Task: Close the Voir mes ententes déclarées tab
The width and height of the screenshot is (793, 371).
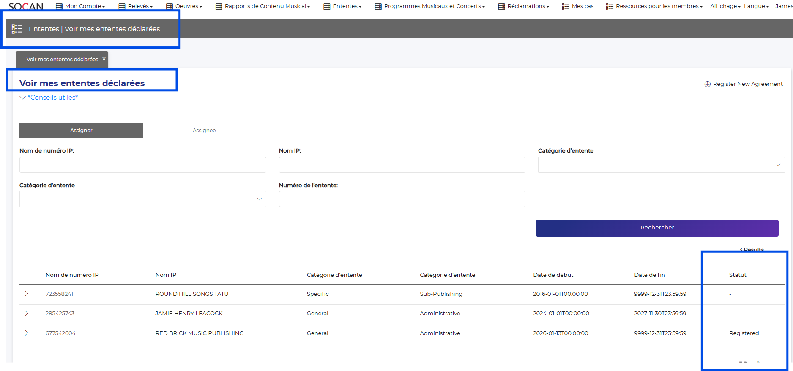Action: pos(104,59)
